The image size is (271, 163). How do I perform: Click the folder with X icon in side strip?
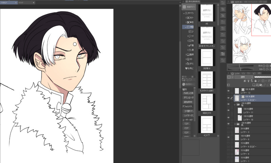click(x=223, y=16)
